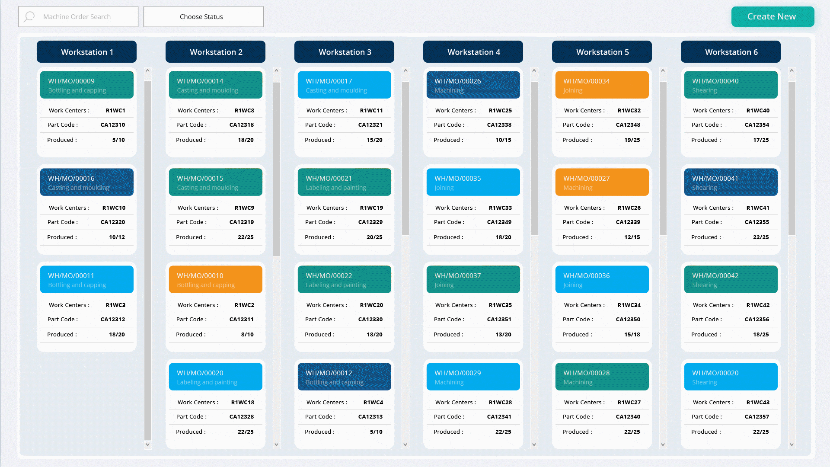
Task: Open order WH/MO/00009 card header
Action: tap(86, 85)
